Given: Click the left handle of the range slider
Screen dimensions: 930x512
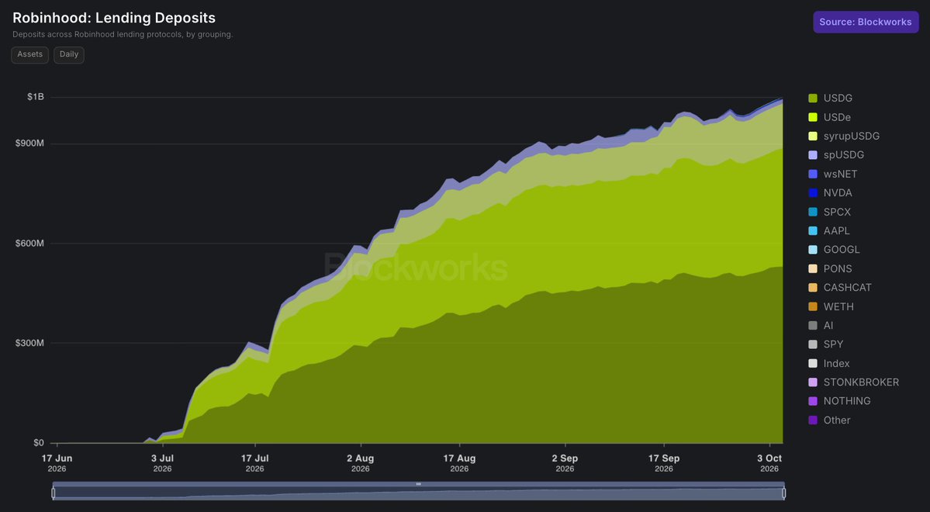Looking at the screenshot, I should pyautogui.click(x=54, y=493).
